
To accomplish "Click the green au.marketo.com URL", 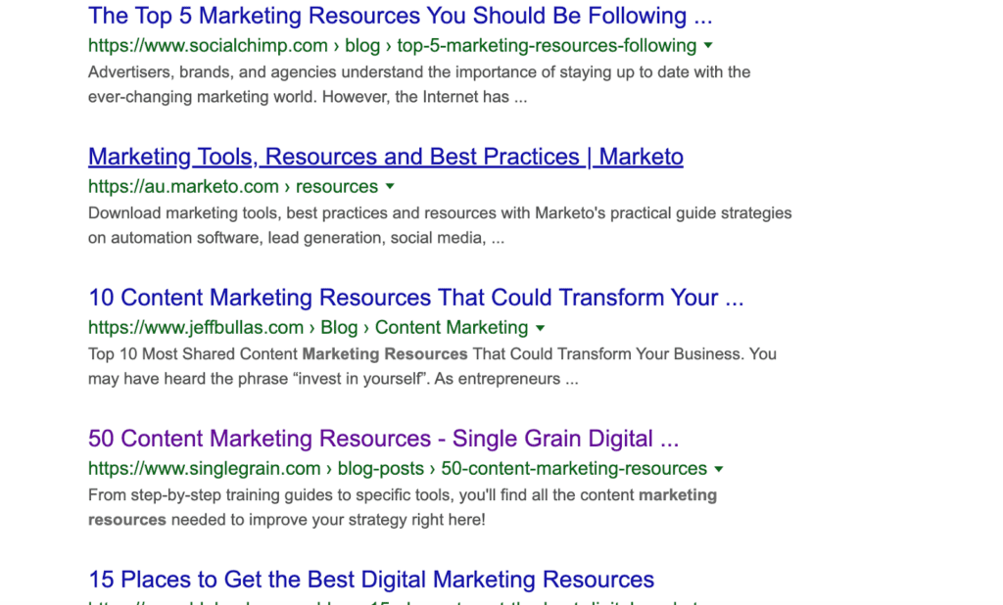I will tap(183, 187).
